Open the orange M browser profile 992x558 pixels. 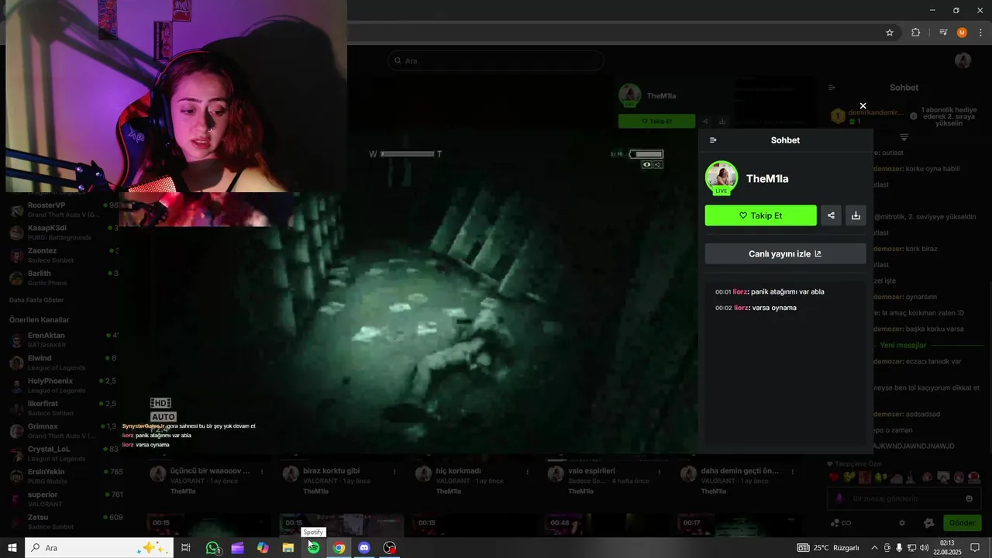click(962, 33)
